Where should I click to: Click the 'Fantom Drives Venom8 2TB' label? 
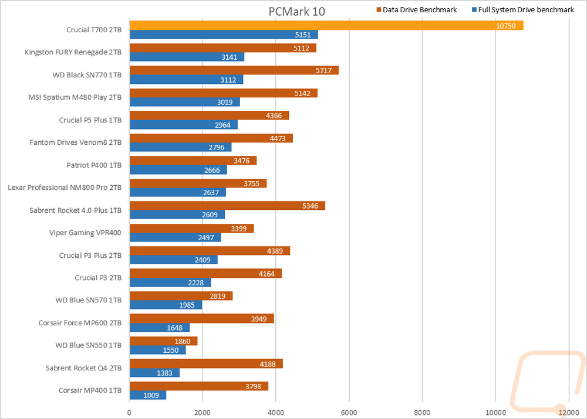click(76, 142)
